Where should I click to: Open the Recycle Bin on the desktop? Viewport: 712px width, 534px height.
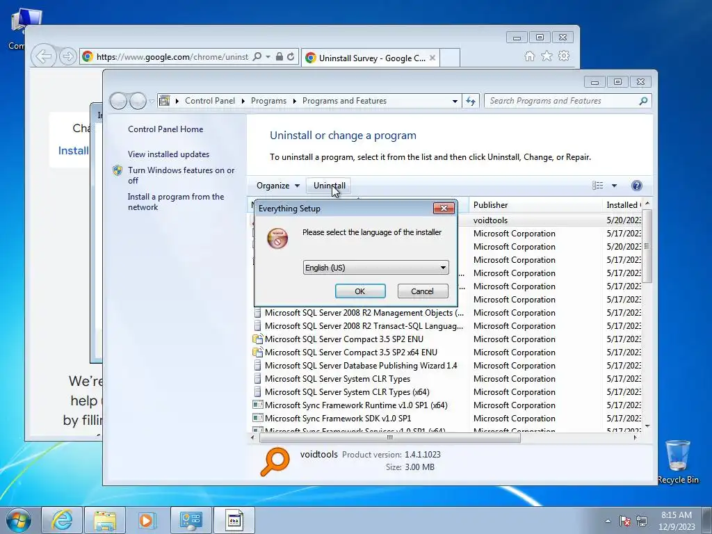678,462
